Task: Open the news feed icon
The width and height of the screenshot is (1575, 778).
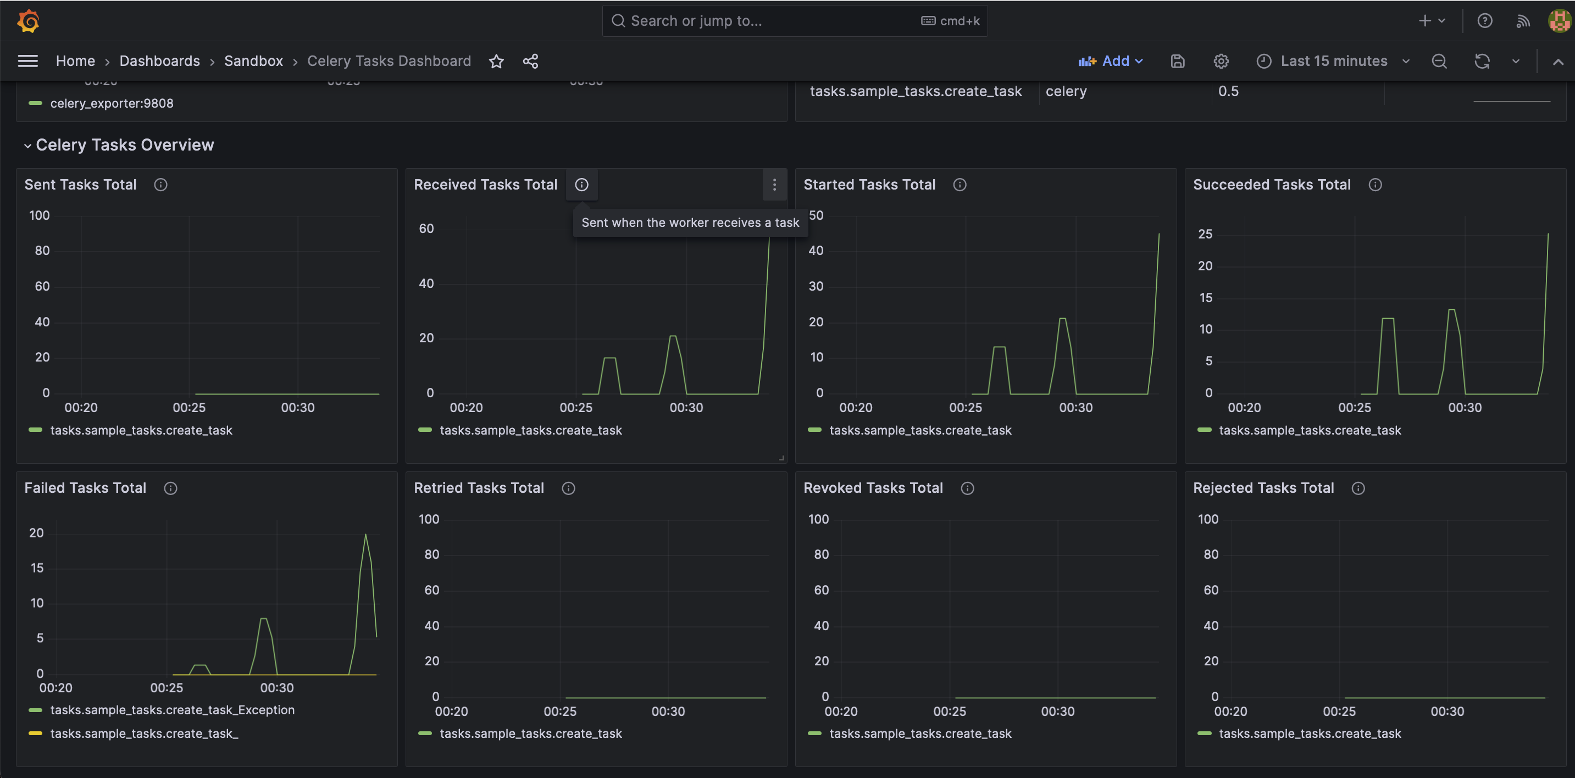Action: point(1522,21)
